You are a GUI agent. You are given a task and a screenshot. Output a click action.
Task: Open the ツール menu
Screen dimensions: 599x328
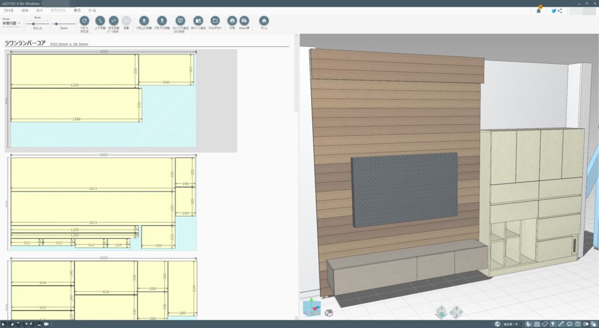92,11
